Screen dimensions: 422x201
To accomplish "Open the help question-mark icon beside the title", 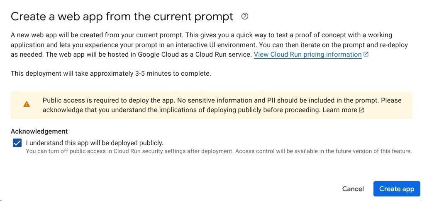I will 245,17.
